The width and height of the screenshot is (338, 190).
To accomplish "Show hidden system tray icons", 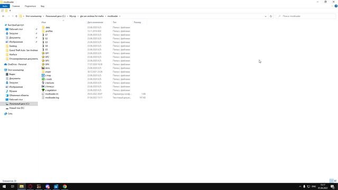I will point(300,186).
